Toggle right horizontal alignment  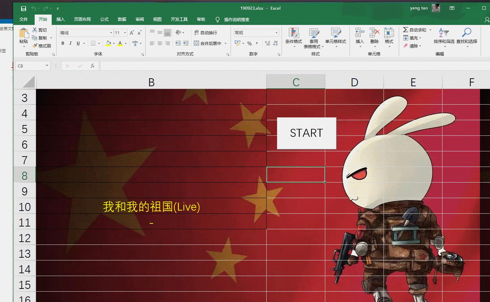167,43
